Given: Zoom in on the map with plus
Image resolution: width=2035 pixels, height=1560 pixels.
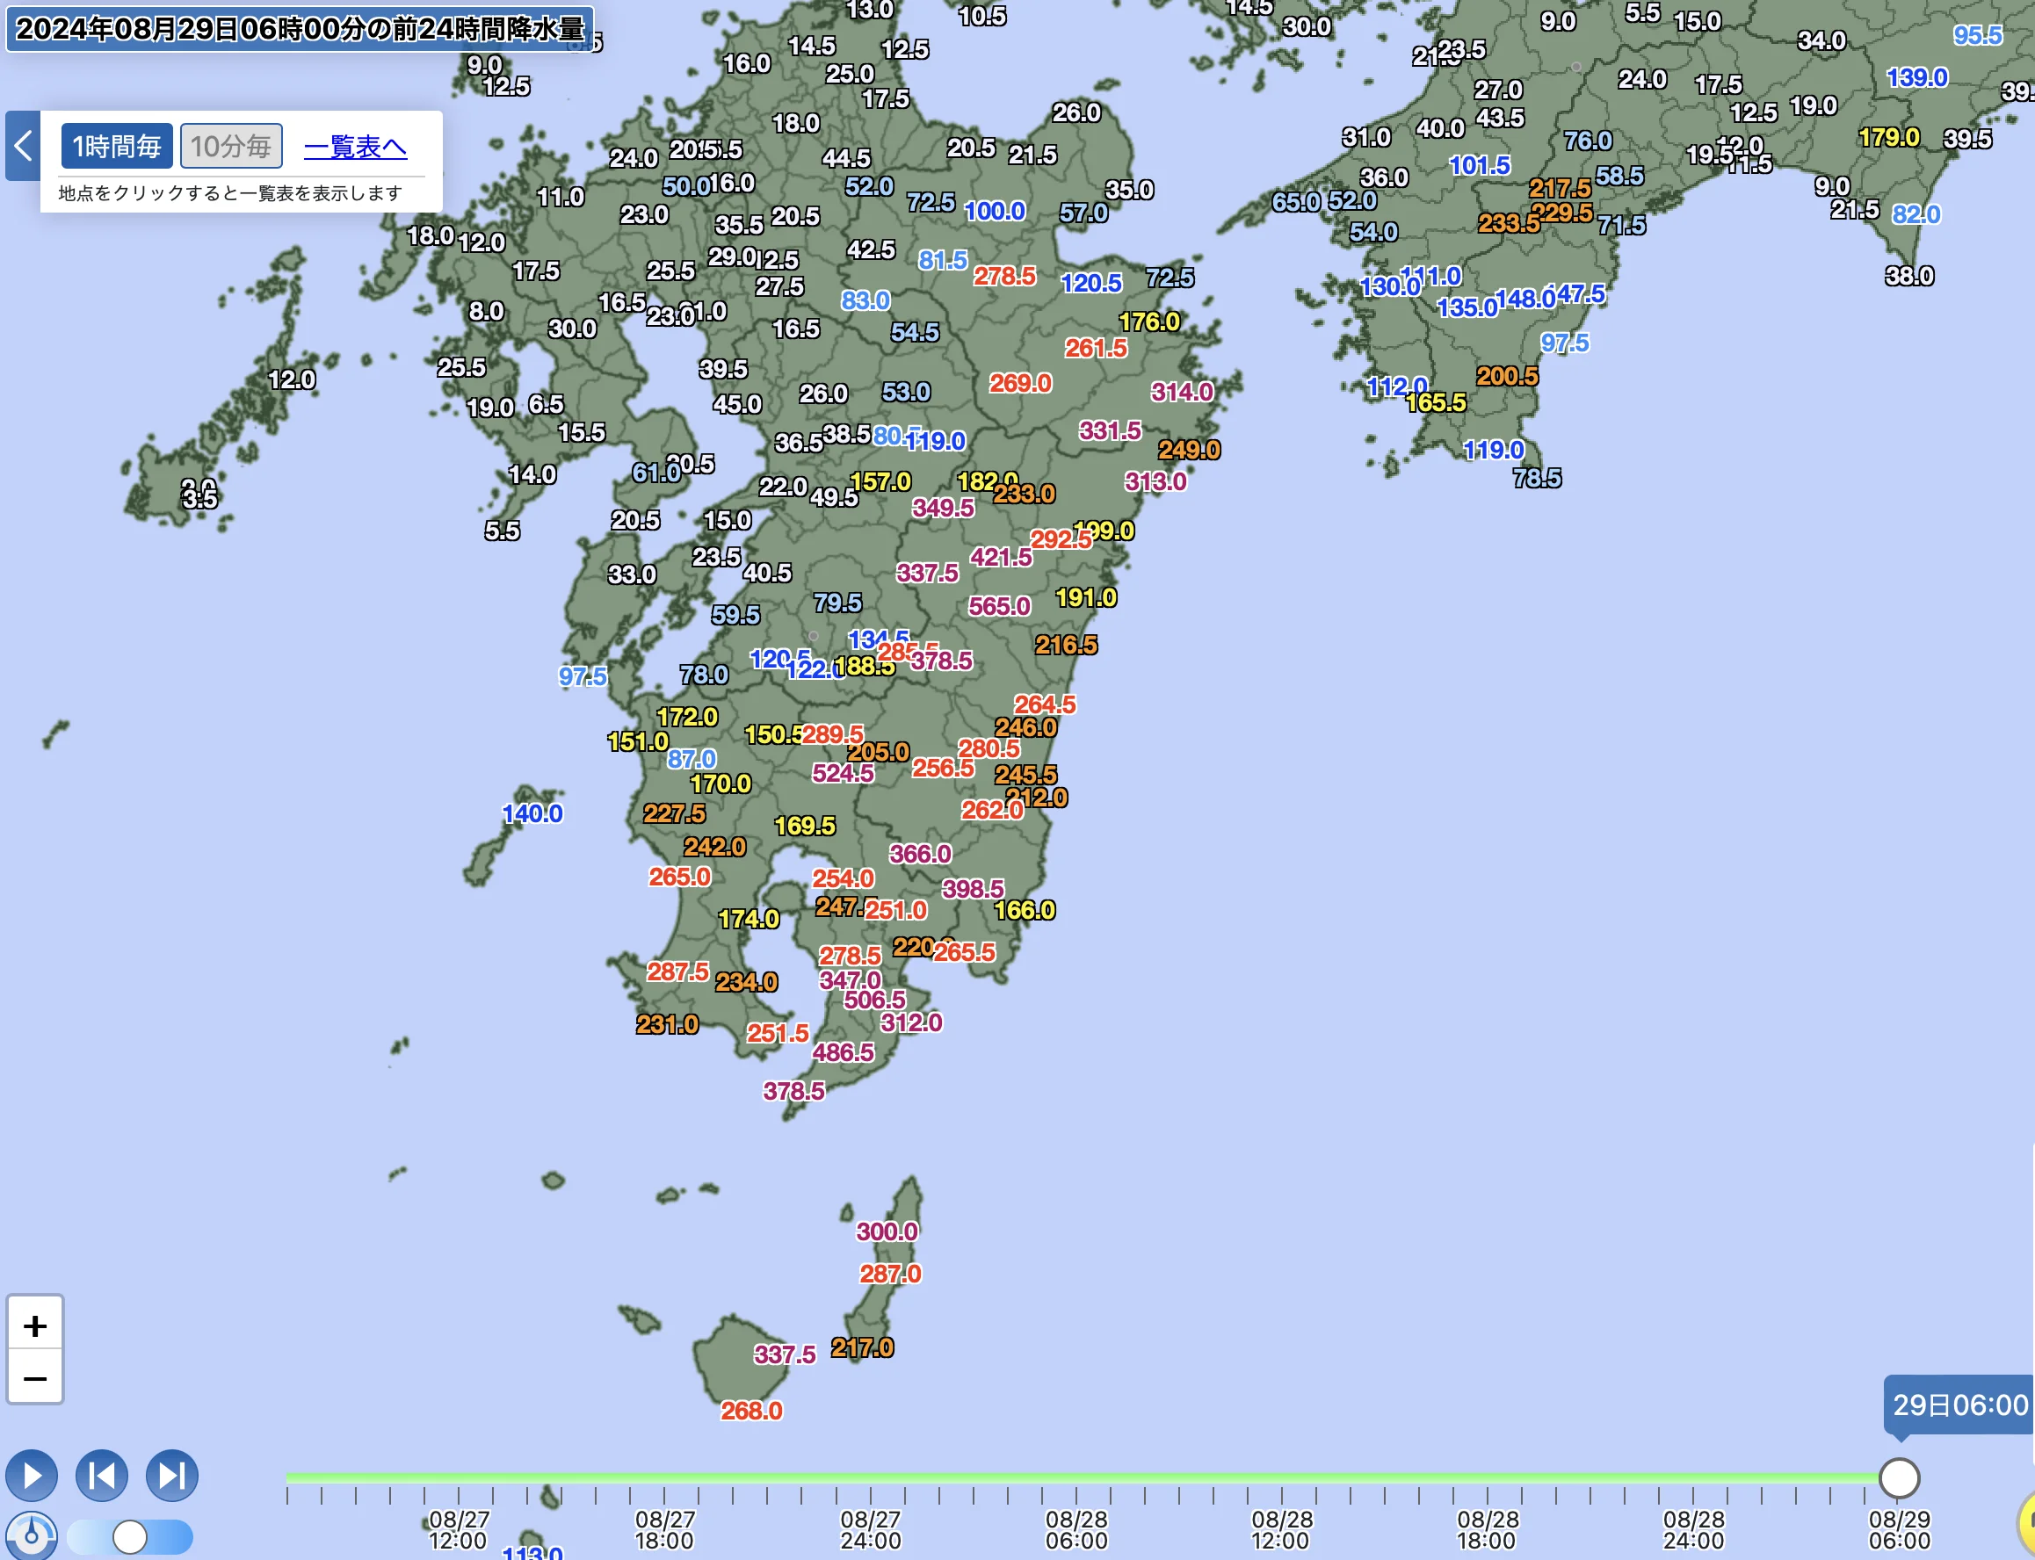Looking at the screenshot, I should (35, 1325).
